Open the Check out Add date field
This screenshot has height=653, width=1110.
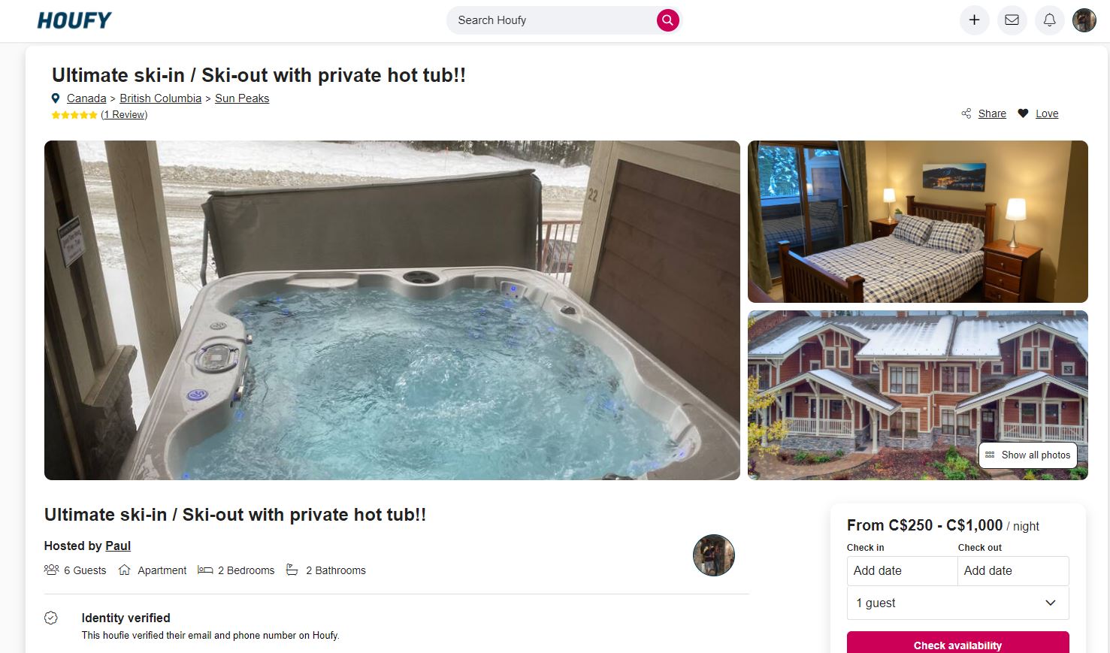click(1013, 570)
